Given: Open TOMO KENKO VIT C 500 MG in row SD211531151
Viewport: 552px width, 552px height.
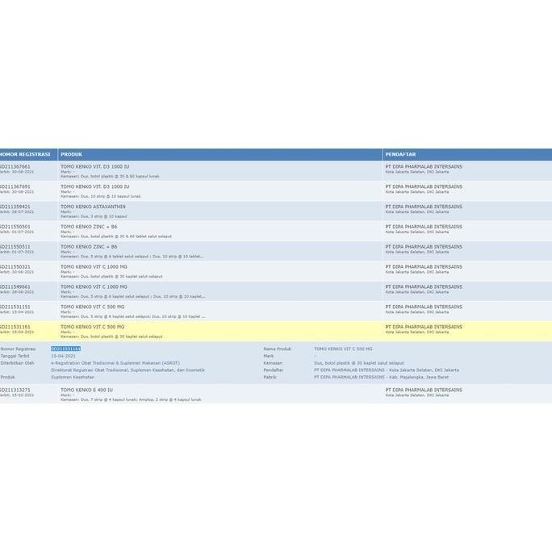Looking at the screenshot, I should coord(93,307).
